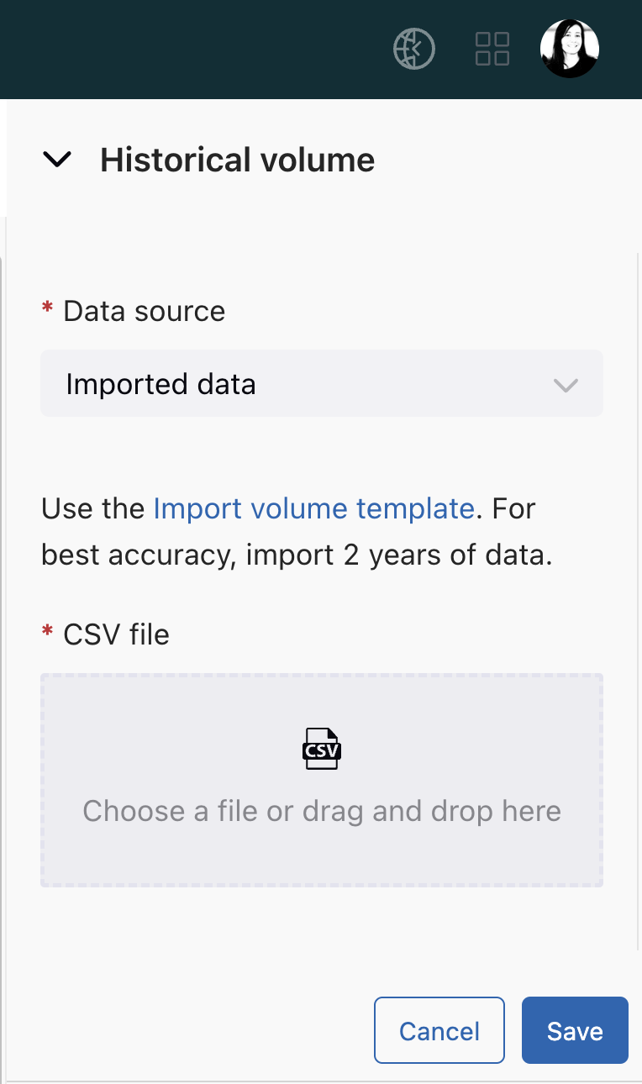642x1084 pixels.
Task: Click 'Choose a file or drag and drop here'
Action: [322, 811]
